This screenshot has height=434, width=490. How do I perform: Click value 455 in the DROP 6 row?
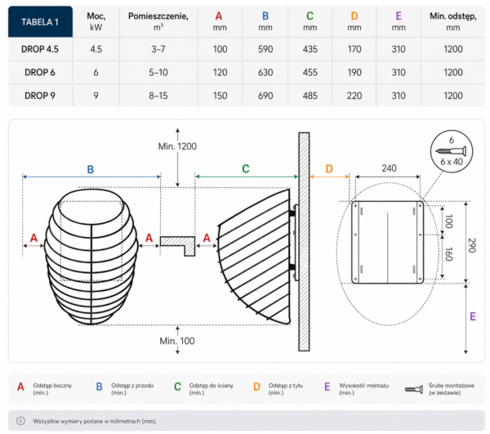pyautogui.click(x=310, y=73)
